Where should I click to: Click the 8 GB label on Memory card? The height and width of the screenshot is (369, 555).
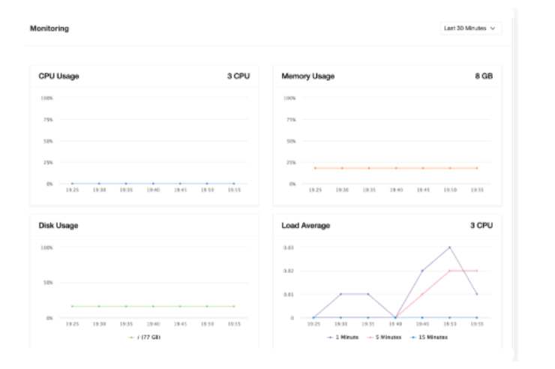coord(484,76)
